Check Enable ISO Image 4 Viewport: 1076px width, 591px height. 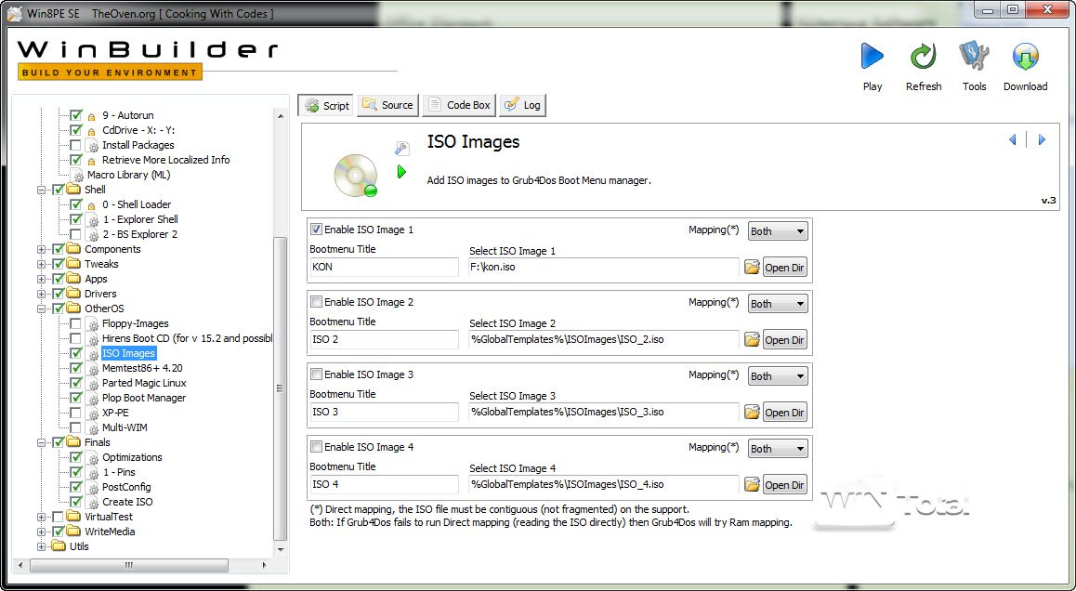pyautogui.click(x=316, y=447)
